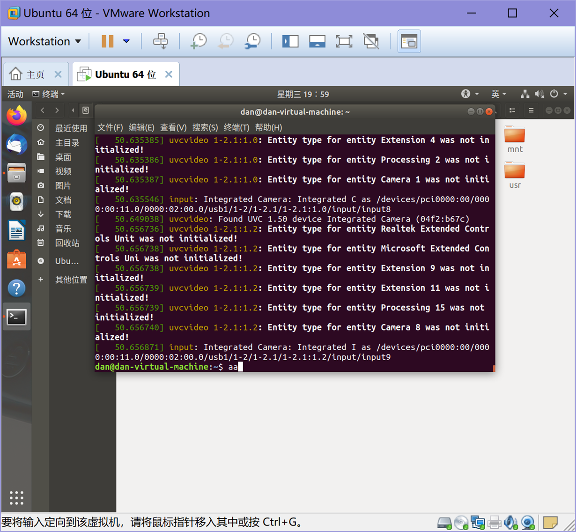Click the wired network status icon
Viewport: 576px width, 532px height.
[x=525, y=94]
